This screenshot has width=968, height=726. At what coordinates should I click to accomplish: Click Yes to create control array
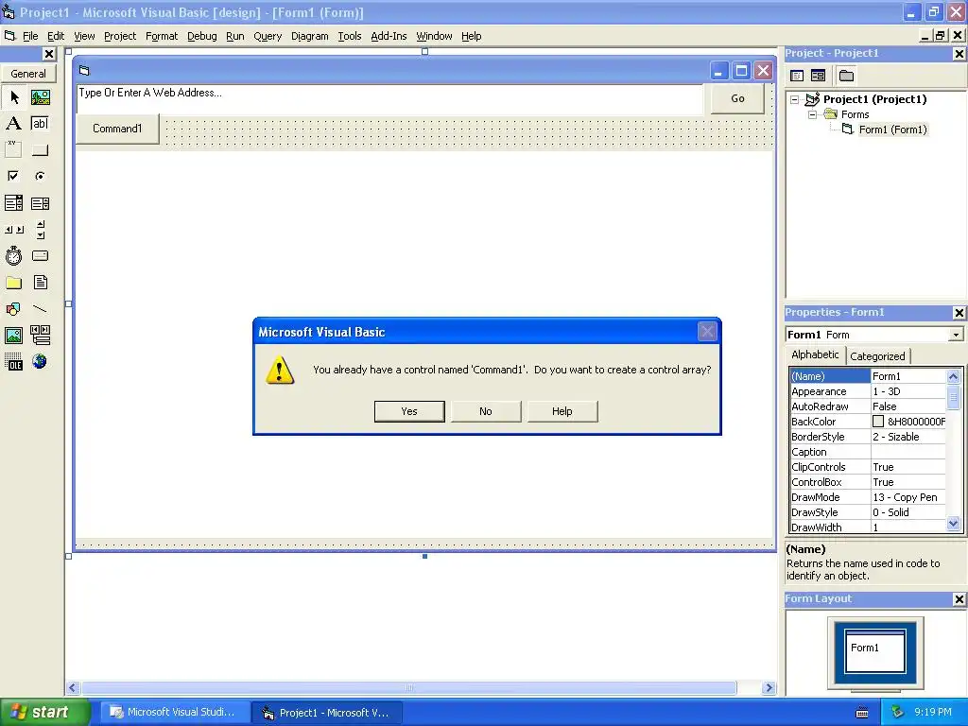(x=409, y=411)
